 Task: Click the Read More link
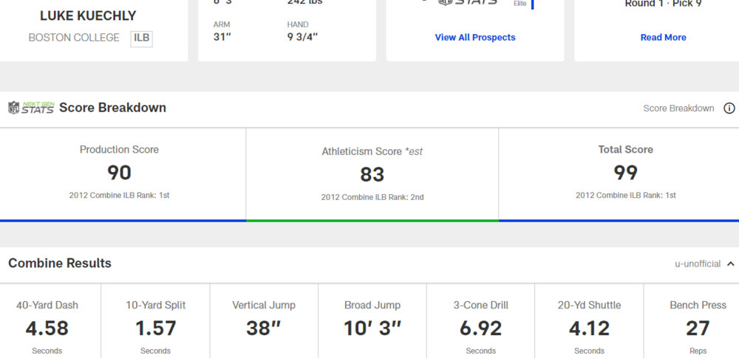coord(663,38)
